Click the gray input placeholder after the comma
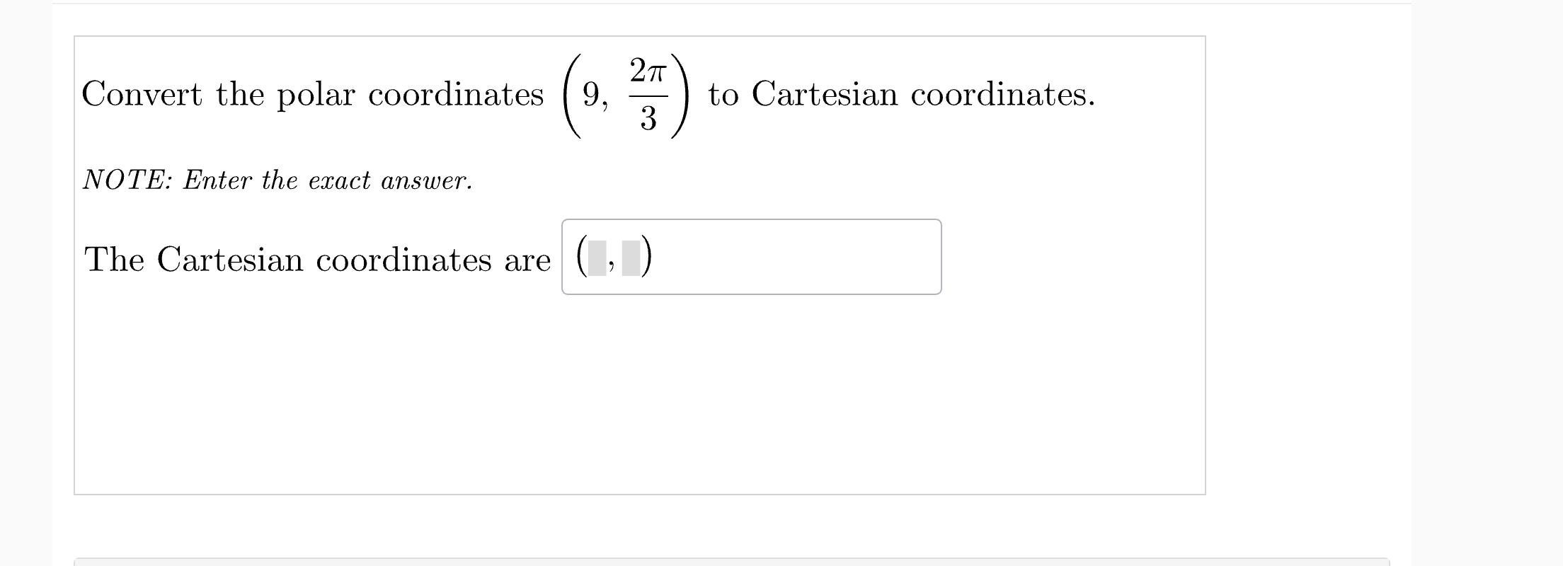1563x566 pixels. [x=632, y=259]
